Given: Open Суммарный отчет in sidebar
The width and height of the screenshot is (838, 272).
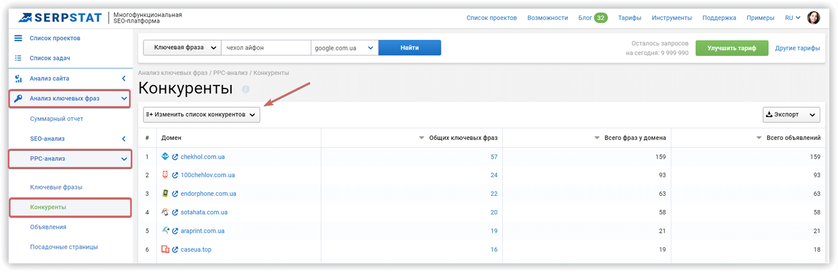Looking at the screenshot, I should [x=56, y=119].
